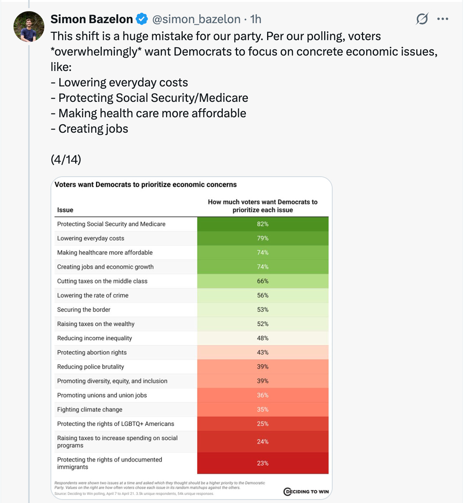
Task: Click the blue verified badge
Action: tap(142, 19)
